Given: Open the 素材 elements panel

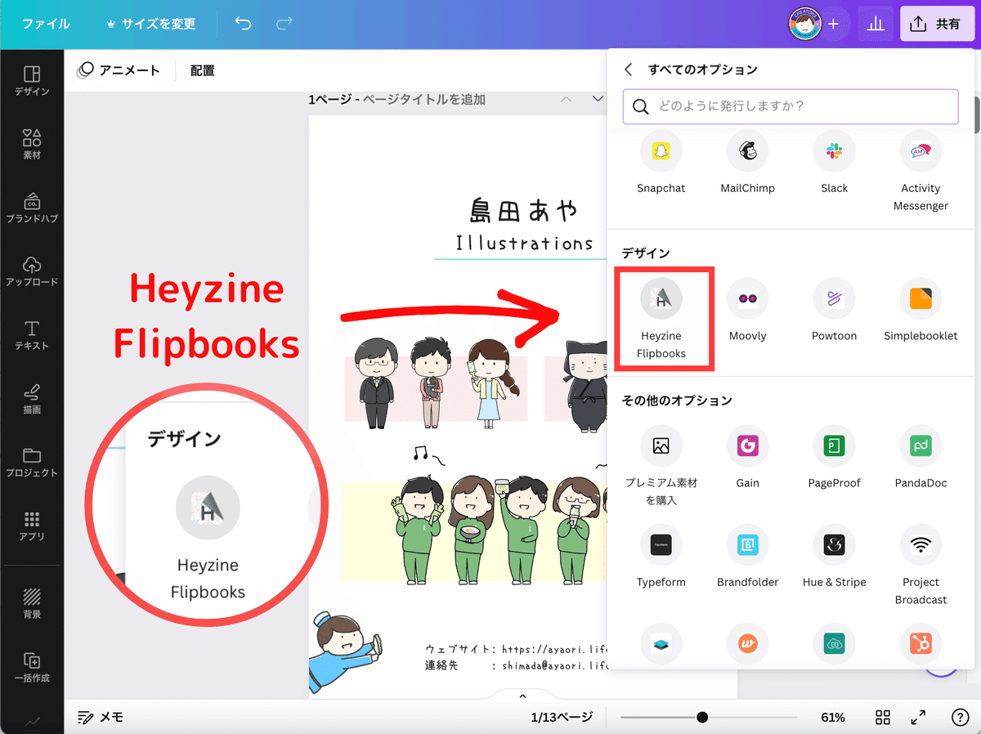Looking at the screenshot, I should [x=32, y=145].
